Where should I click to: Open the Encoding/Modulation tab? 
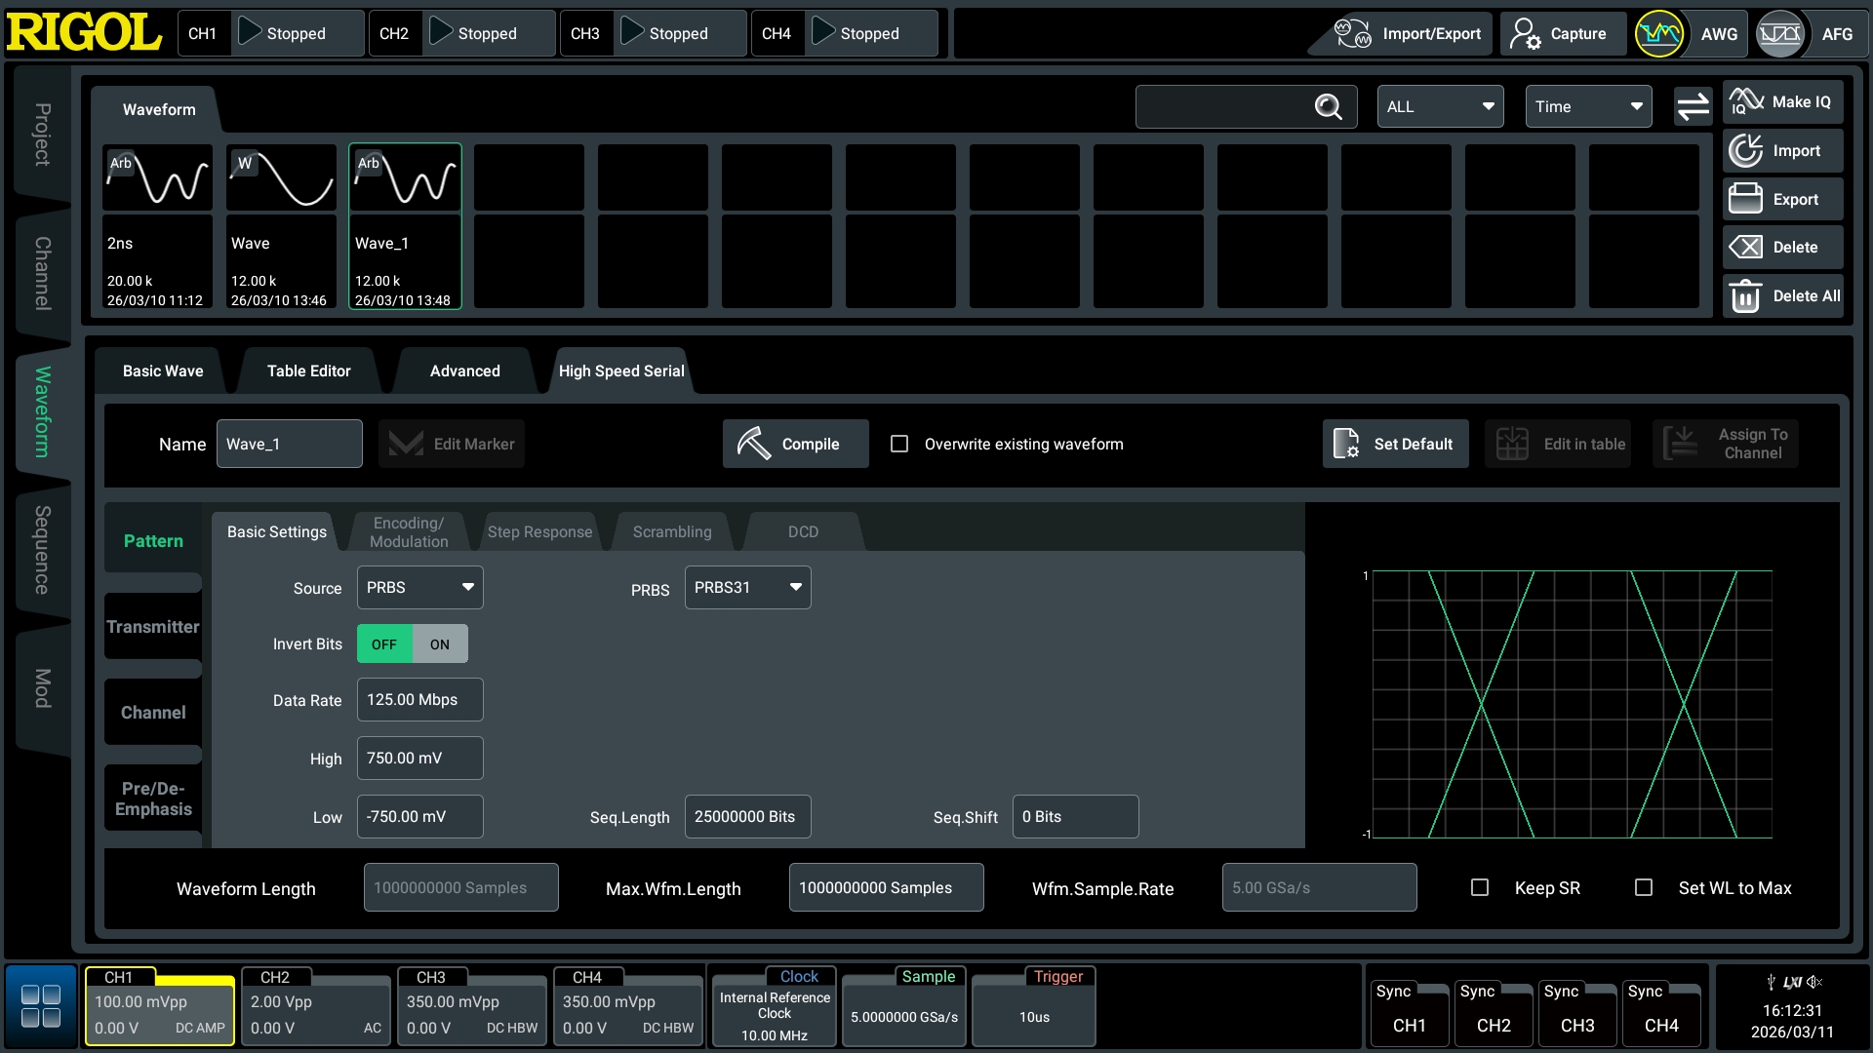pyautogui.click(x=409, y=532)
